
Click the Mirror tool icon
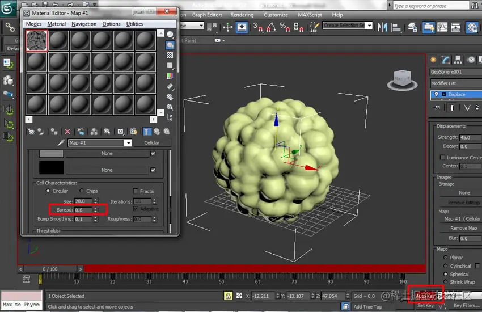coord(382,27)
